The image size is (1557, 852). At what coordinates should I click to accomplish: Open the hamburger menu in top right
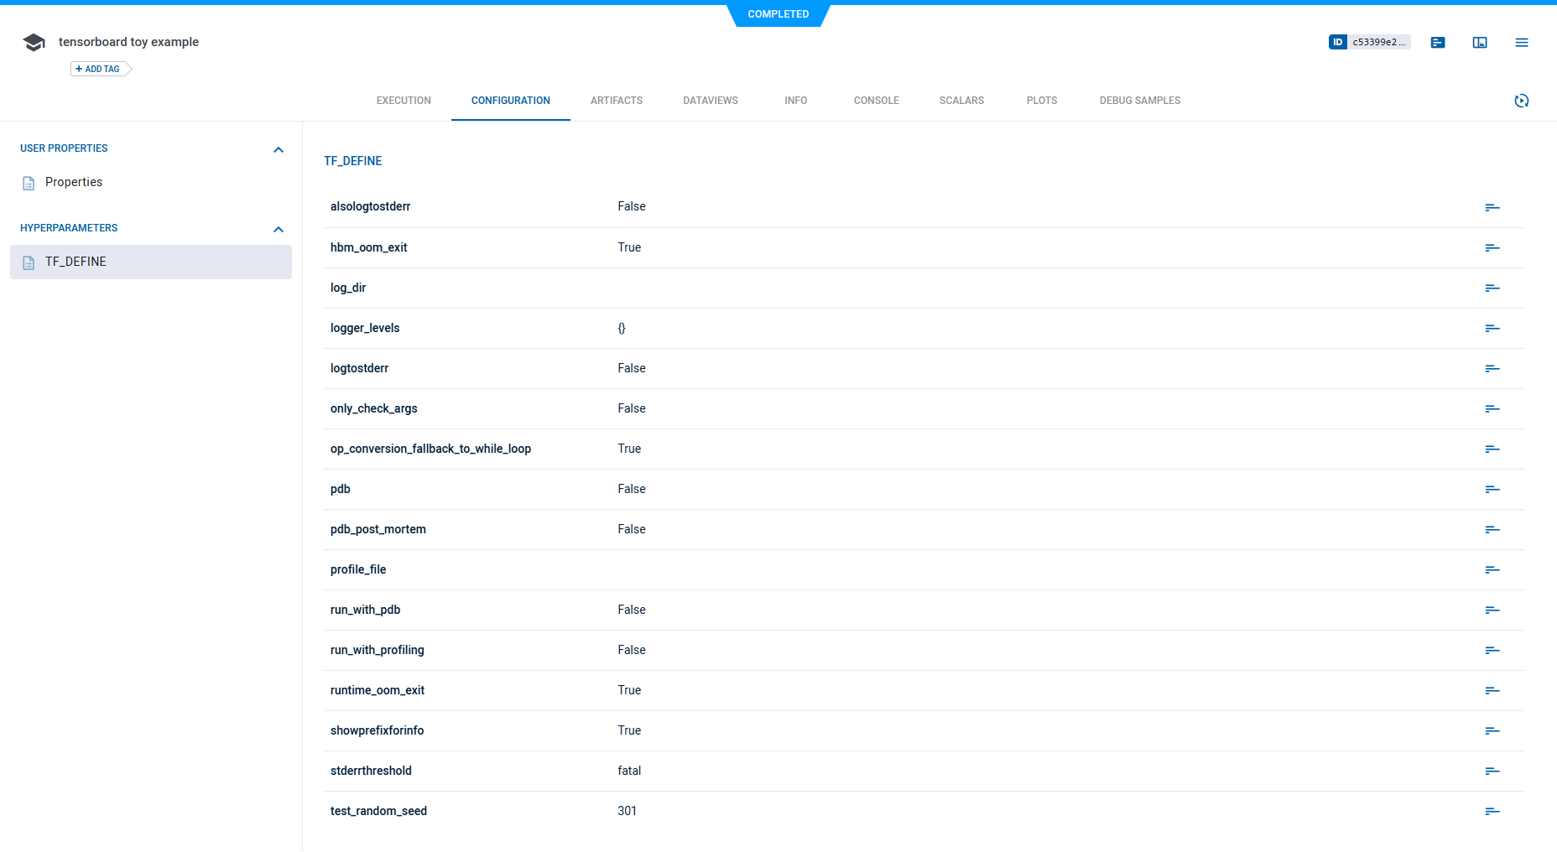[x=1522, y=42]
